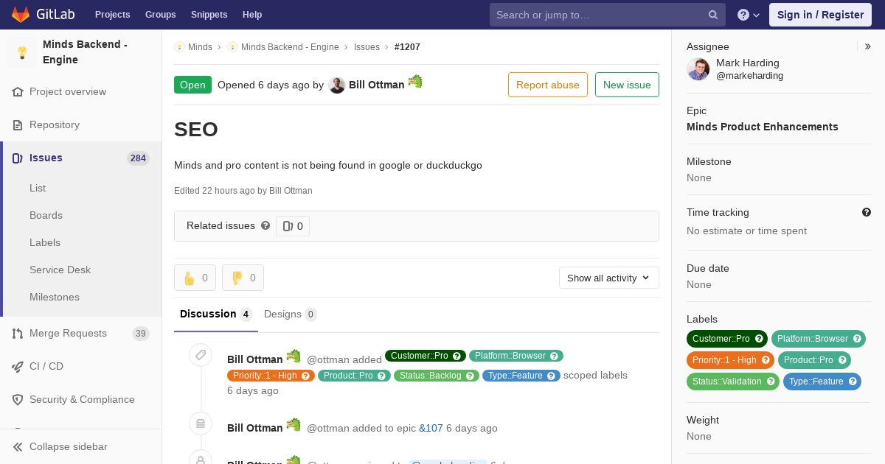Open the issue List submenu item
The image size is (885, 464).
(x=38, y=189)
